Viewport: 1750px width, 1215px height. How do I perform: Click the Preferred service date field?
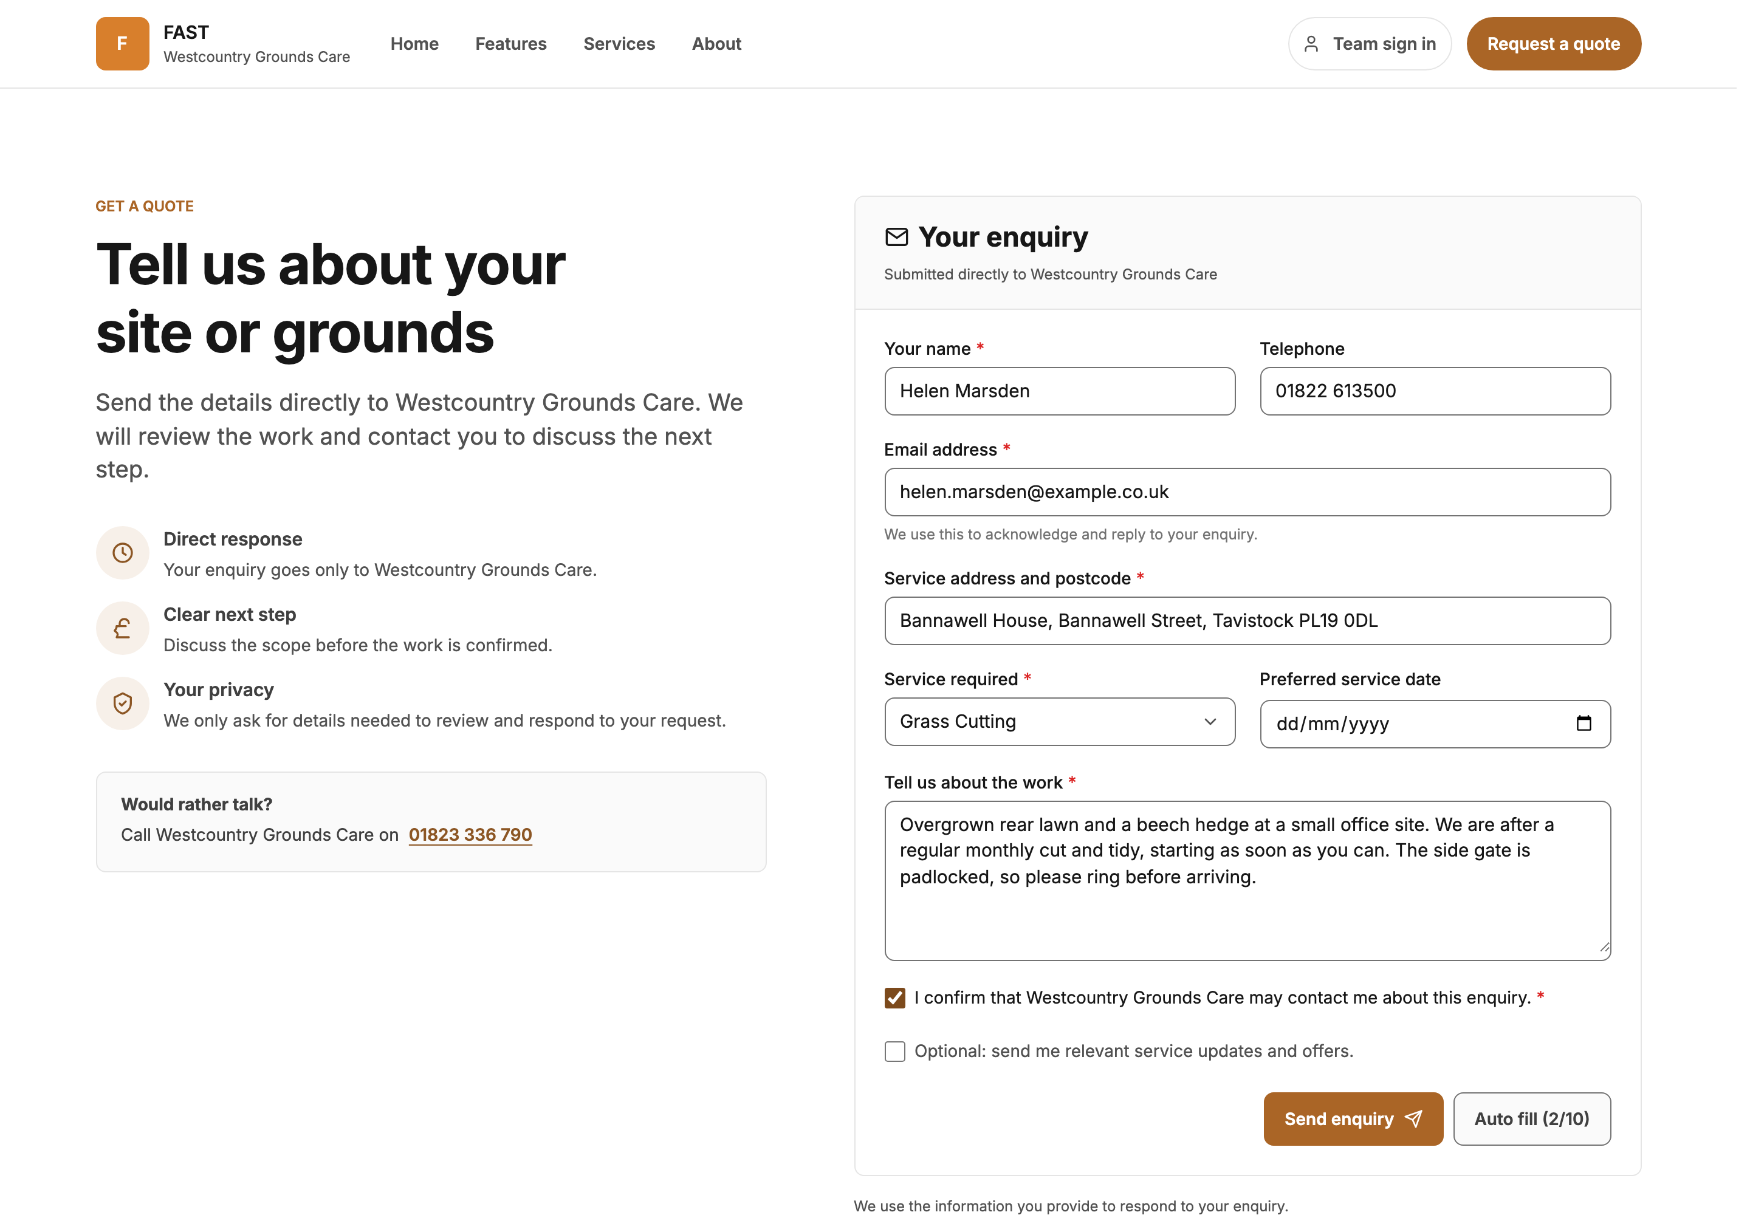1435,723
